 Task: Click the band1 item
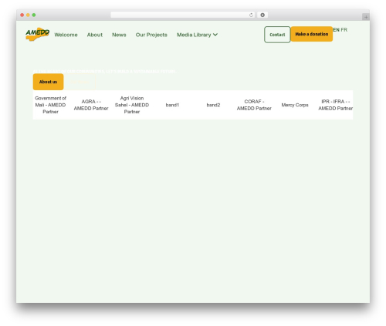(172, 105)
